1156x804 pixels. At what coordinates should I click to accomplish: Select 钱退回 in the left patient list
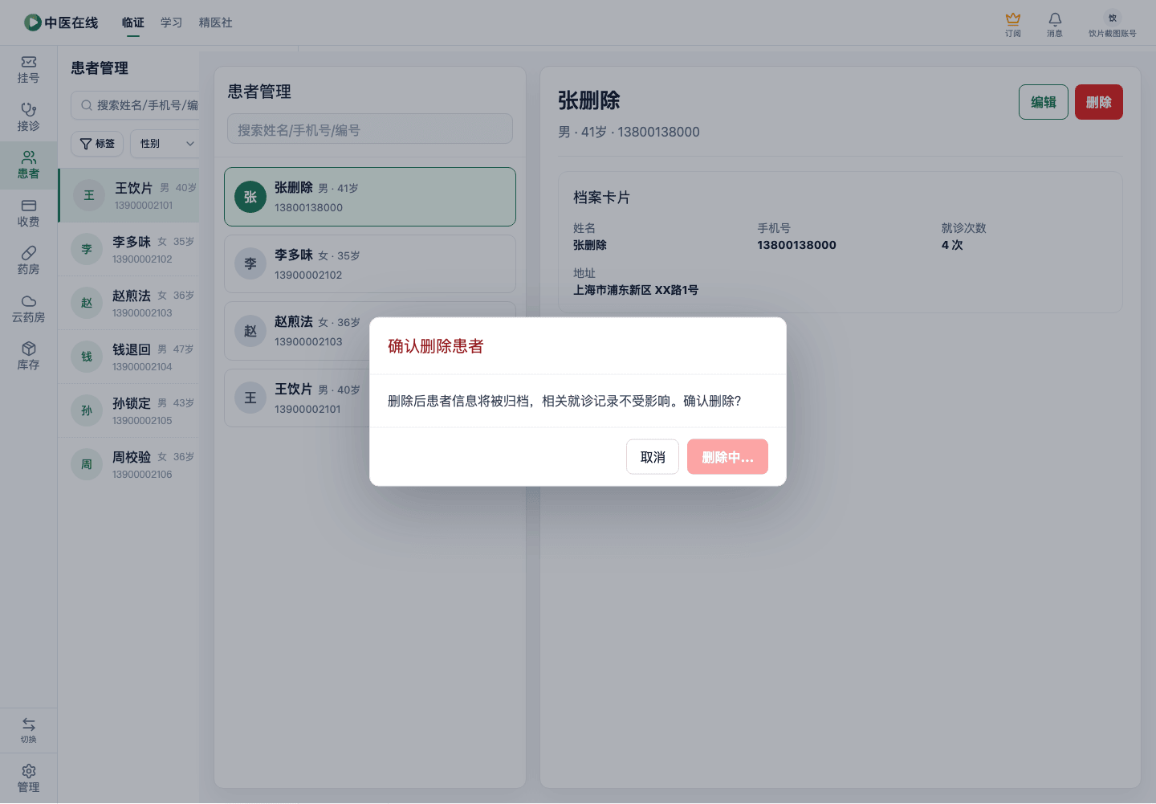[128, 357]
